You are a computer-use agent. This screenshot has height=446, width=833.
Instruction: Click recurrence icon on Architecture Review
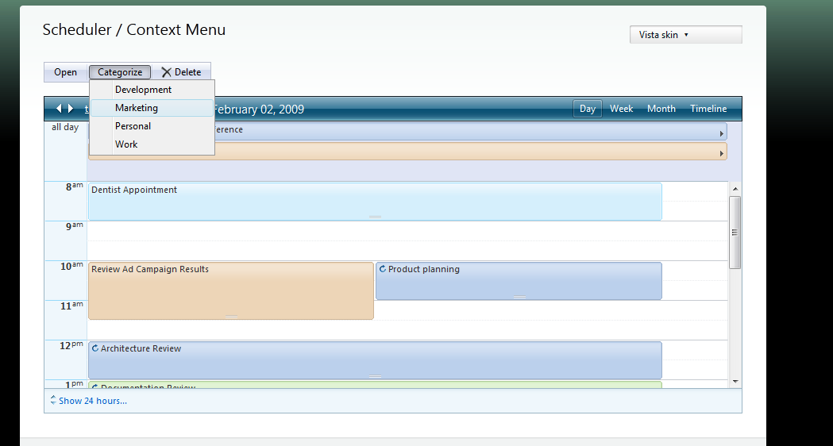click(x=95, y=348)
